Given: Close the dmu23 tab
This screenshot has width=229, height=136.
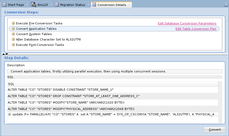Looking at the screenshot, I should pyautogui.click(x=51, y=5).
